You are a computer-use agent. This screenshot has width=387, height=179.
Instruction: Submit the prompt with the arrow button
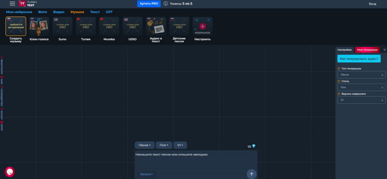tap(252, 174)
